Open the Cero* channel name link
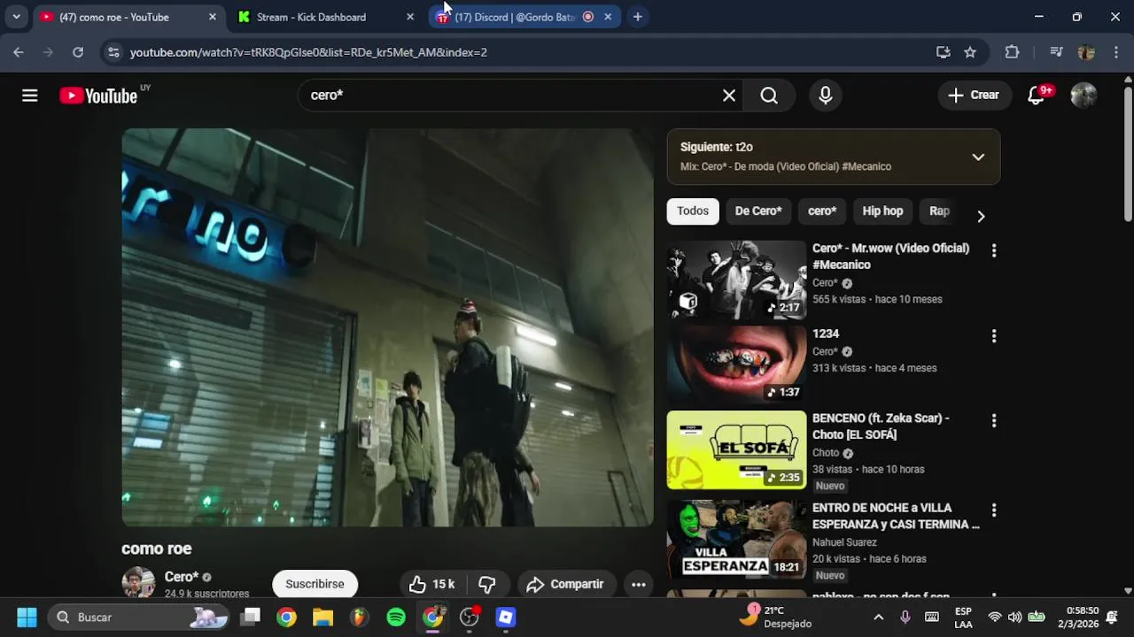 pos(182,577)
